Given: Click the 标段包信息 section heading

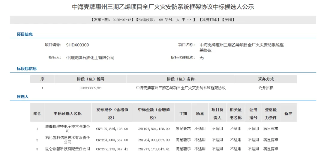Looking at the screenshot, I should point(27,69).
